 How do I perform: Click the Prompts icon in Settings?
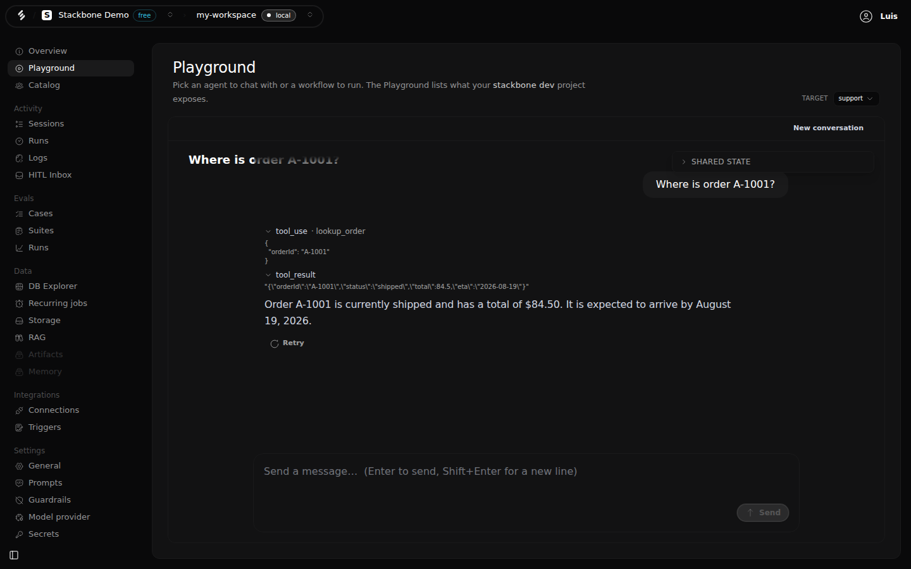click(19, 483)
